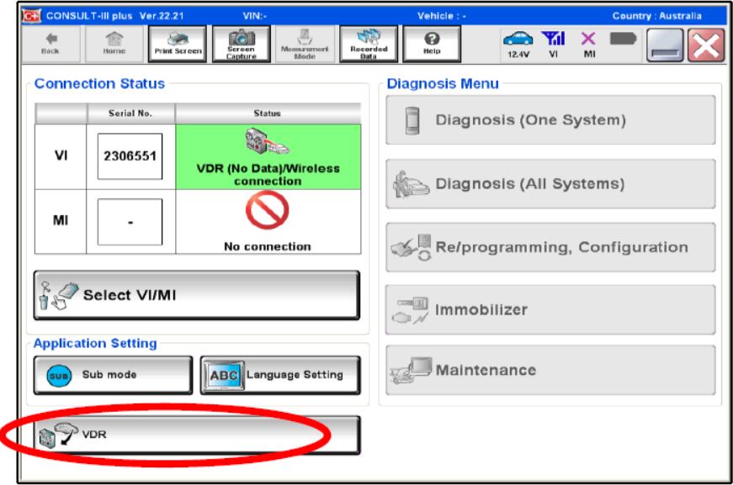
Task: Switch to Measurement Mode
Action: pyautogui.click(x=305, y=44)
